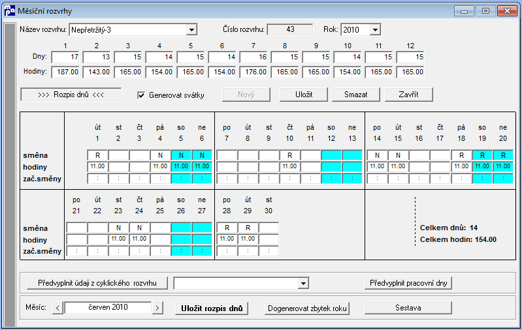Click the hodiny cell for day 28
The image size is (522, 330).
(x=227, y=239)
